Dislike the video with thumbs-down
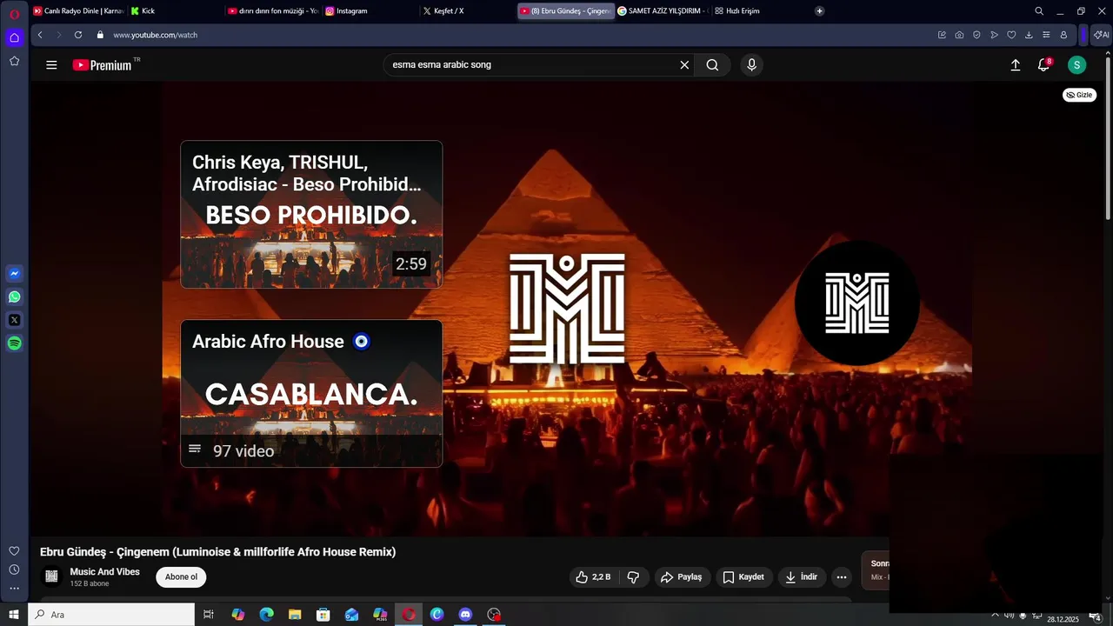1113x626 pixels. click(633, 577)
